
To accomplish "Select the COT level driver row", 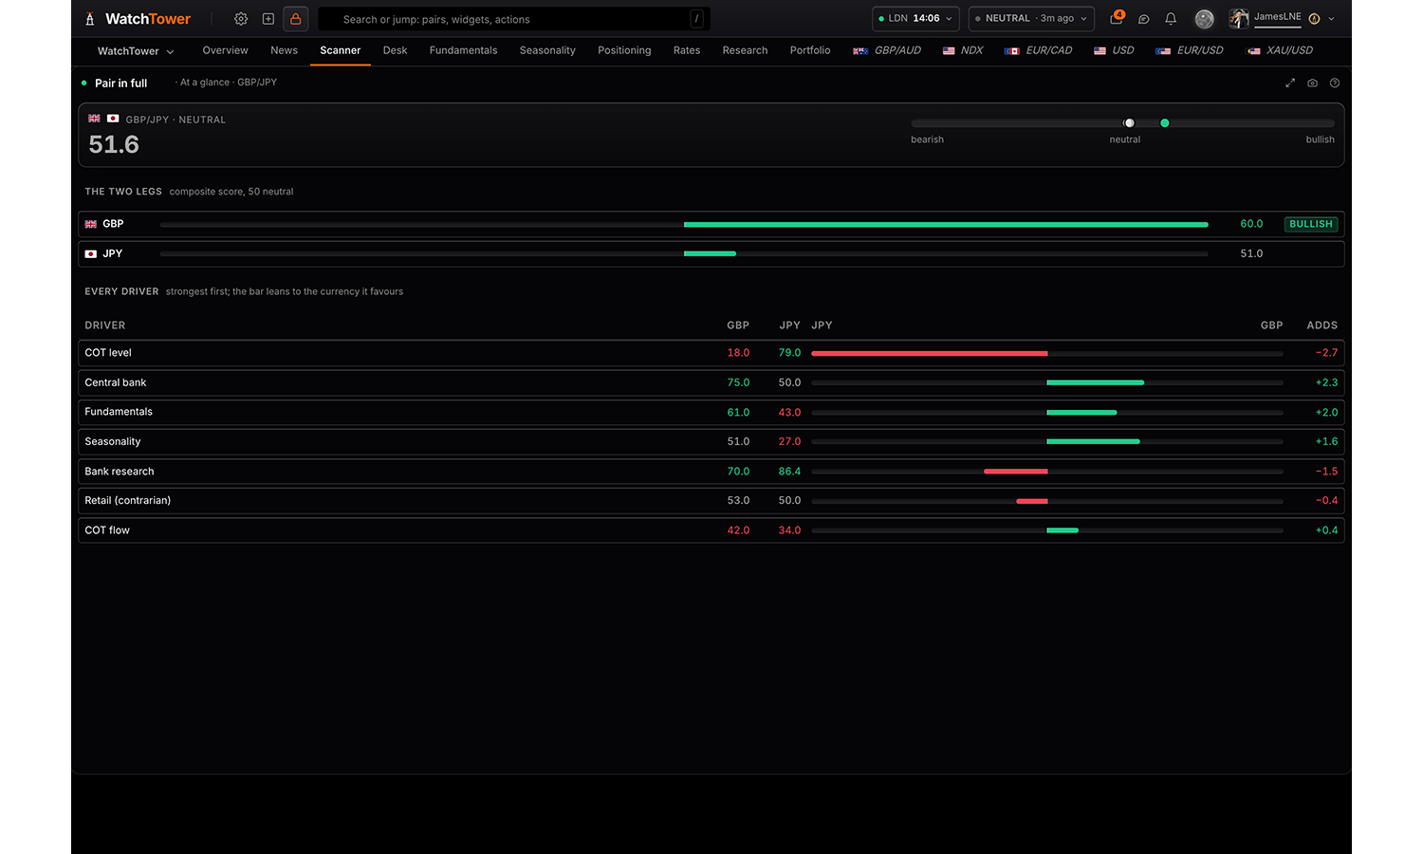I will (711, 353).
